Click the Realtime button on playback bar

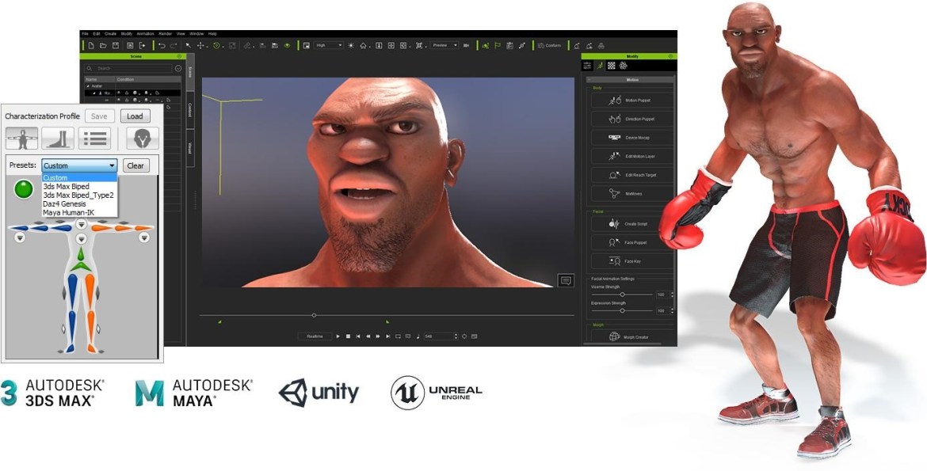tap(315, 336)
